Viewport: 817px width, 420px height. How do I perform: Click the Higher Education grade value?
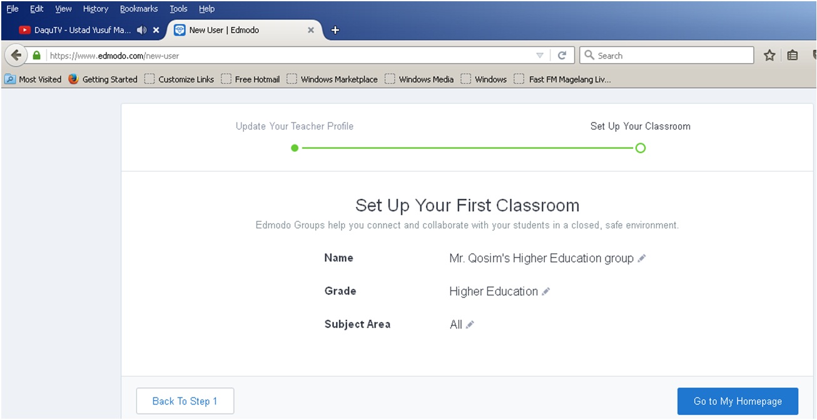pos(494,291)
